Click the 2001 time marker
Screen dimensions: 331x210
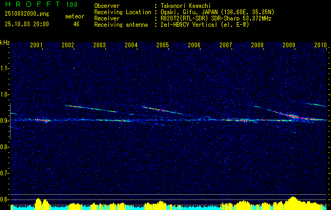tap(36, 45)
